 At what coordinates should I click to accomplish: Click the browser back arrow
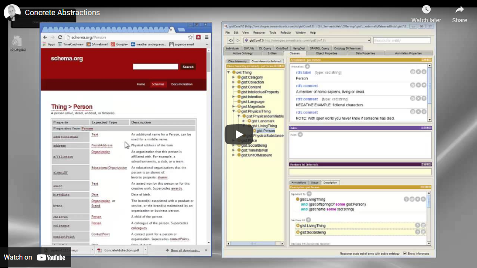[46, 37]
